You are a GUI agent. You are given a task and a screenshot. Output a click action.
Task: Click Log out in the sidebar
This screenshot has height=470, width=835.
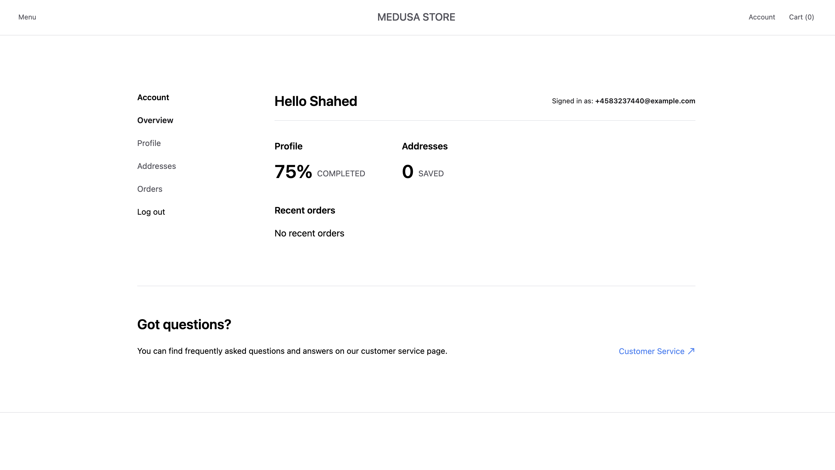(151, 212)
